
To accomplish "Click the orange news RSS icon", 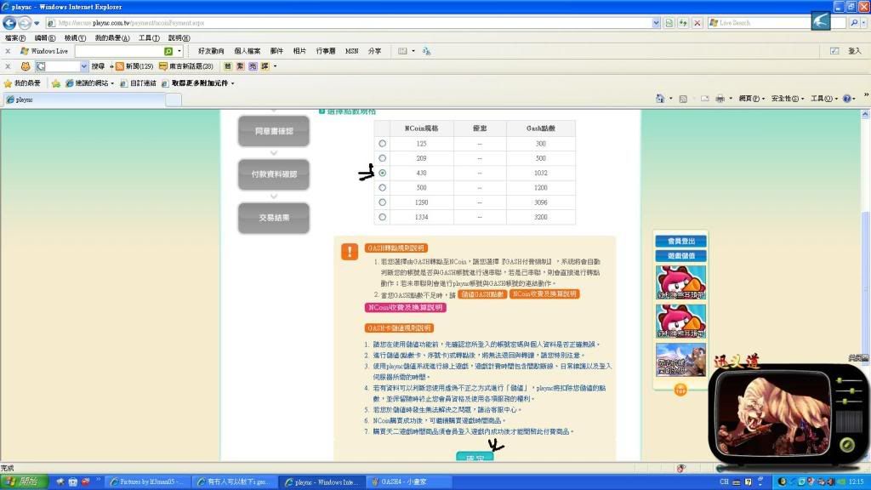I will 120,66.
